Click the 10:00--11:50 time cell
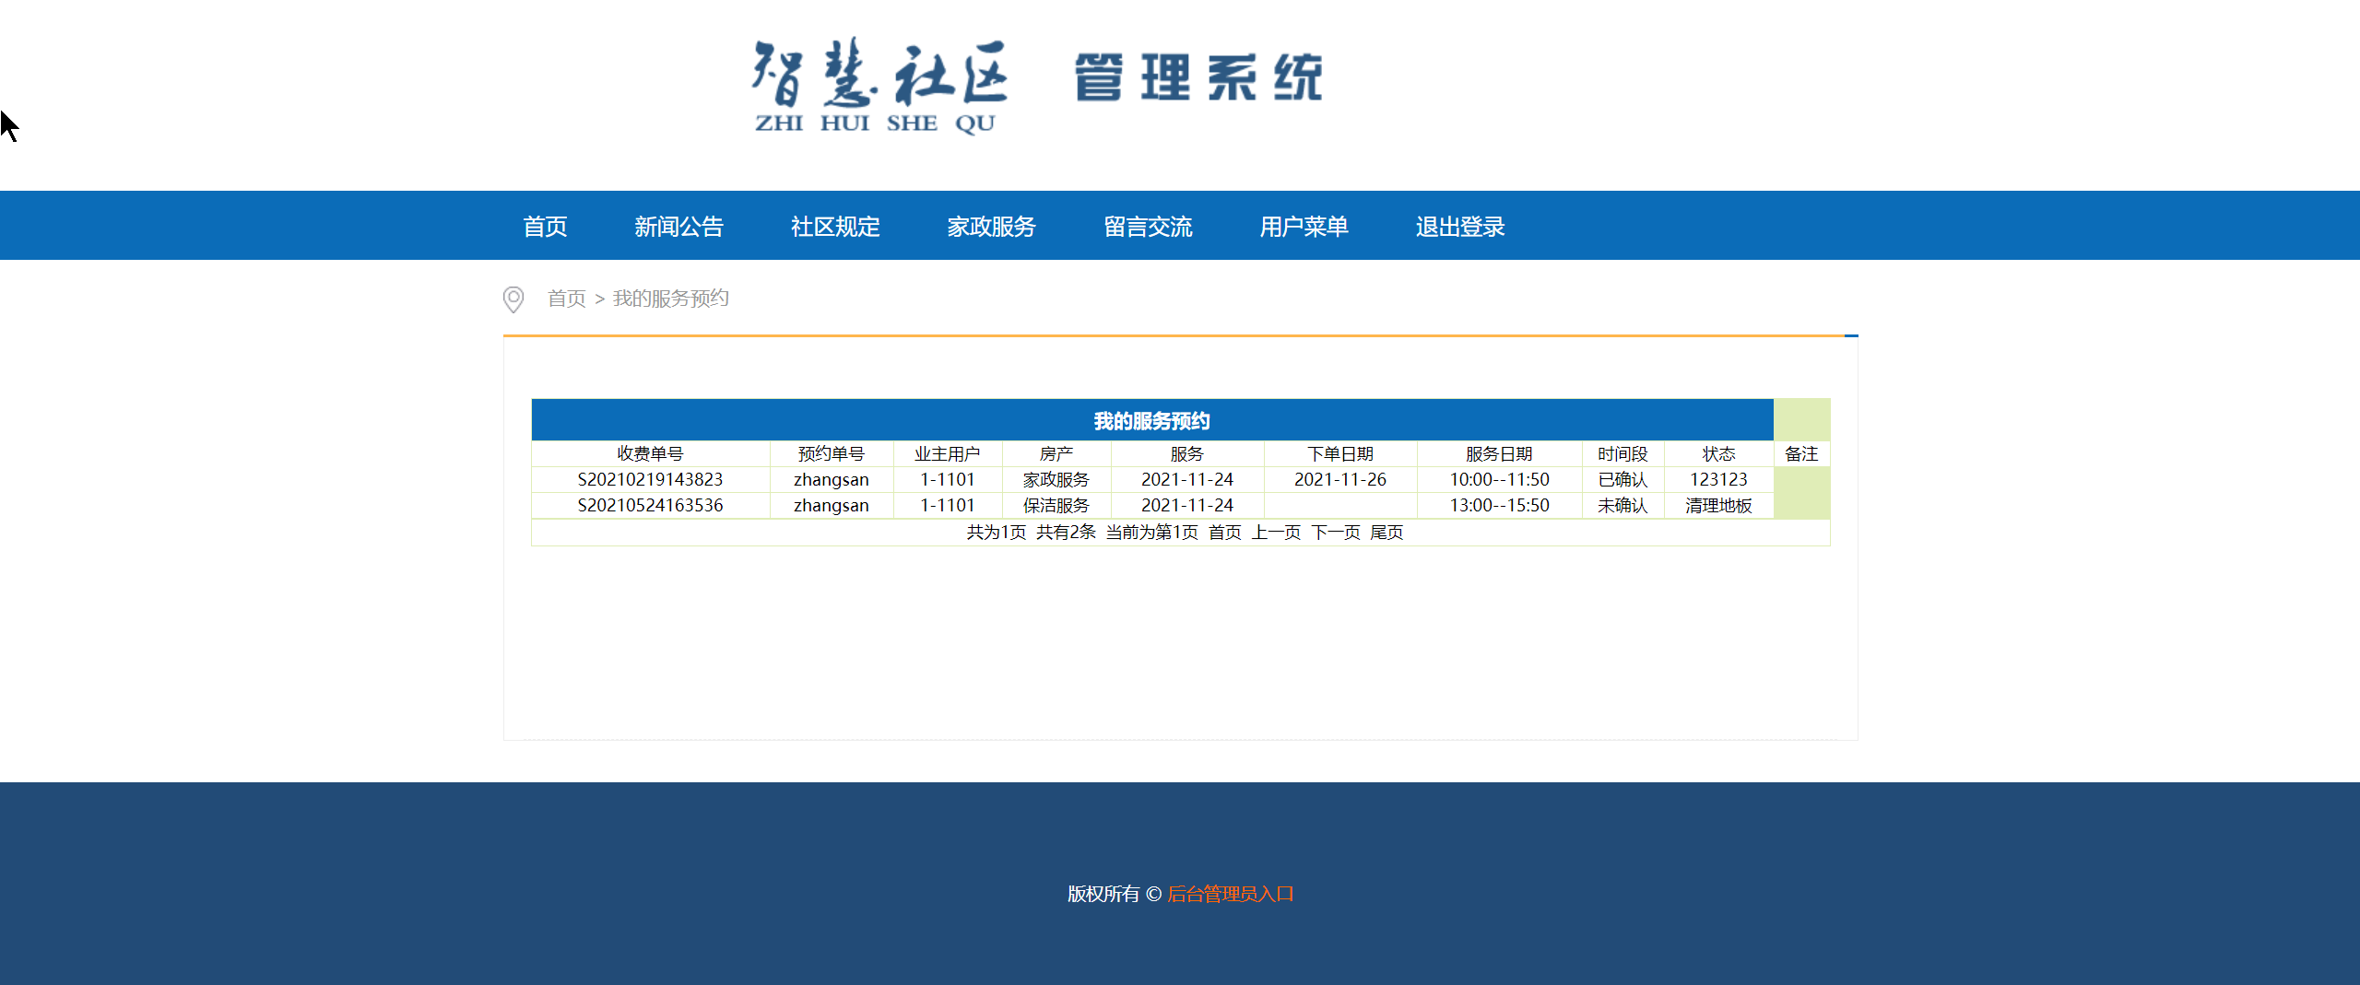2360x985 pixels. (x=1500, y=480)
